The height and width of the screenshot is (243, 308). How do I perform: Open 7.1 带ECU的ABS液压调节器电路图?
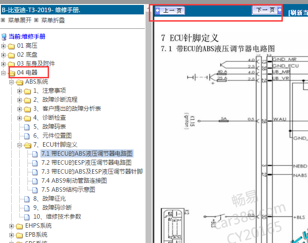click(x=87, y=153)
